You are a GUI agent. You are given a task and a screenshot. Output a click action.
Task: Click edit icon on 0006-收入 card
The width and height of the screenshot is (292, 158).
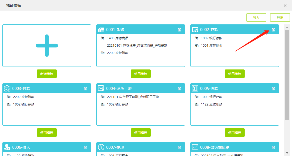pos(85,147)
